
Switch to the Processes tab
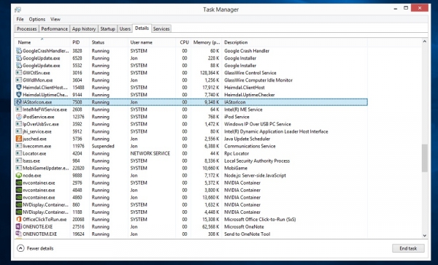coord(27,28)
